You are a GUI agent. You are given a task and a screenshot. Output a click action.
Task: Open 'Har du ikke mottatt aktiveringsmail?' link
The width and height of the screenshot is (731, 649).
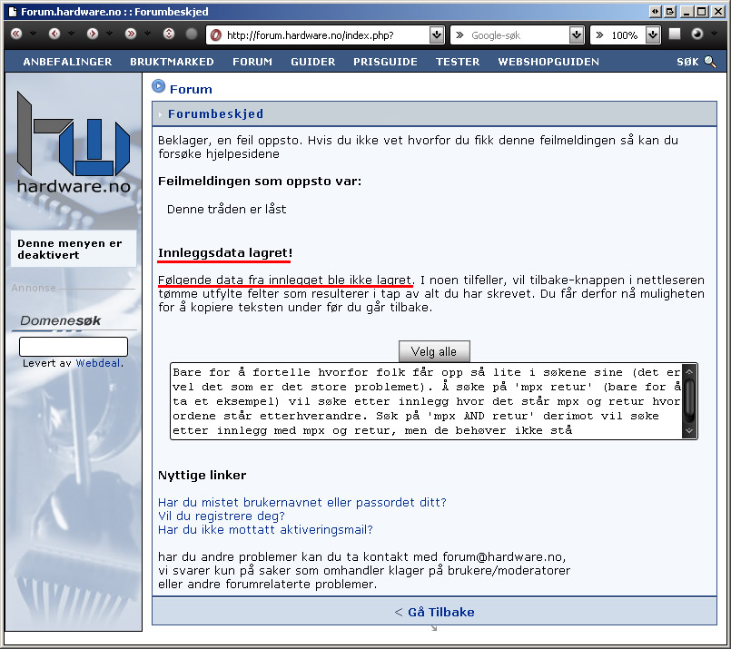pos(265,530)
